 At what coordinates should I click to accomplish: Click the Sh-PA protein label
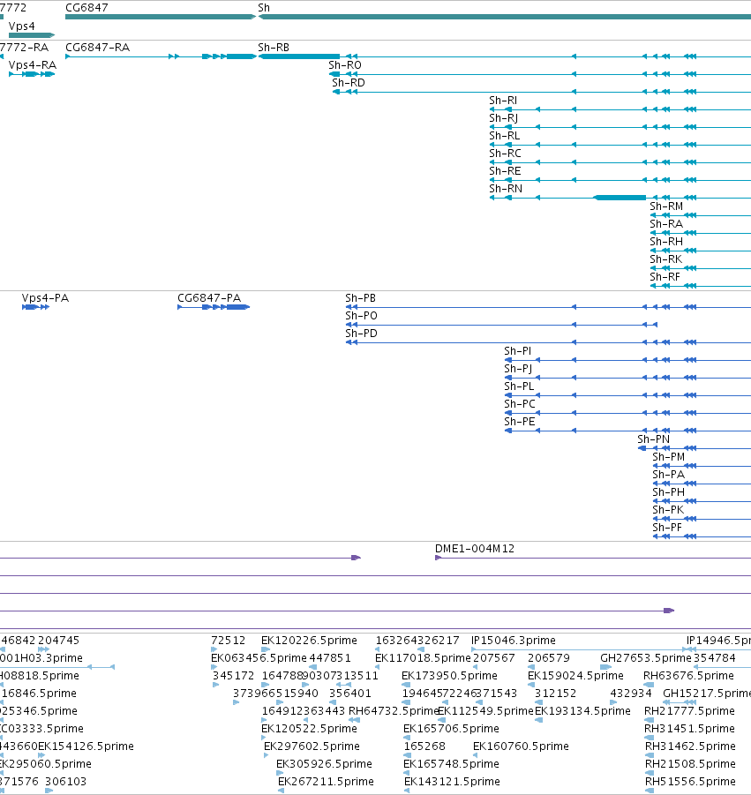tap(668, 475)
